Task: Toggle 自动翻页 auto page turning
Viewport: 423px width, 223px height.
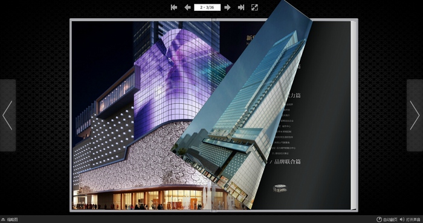Action: tap(390, 219)
